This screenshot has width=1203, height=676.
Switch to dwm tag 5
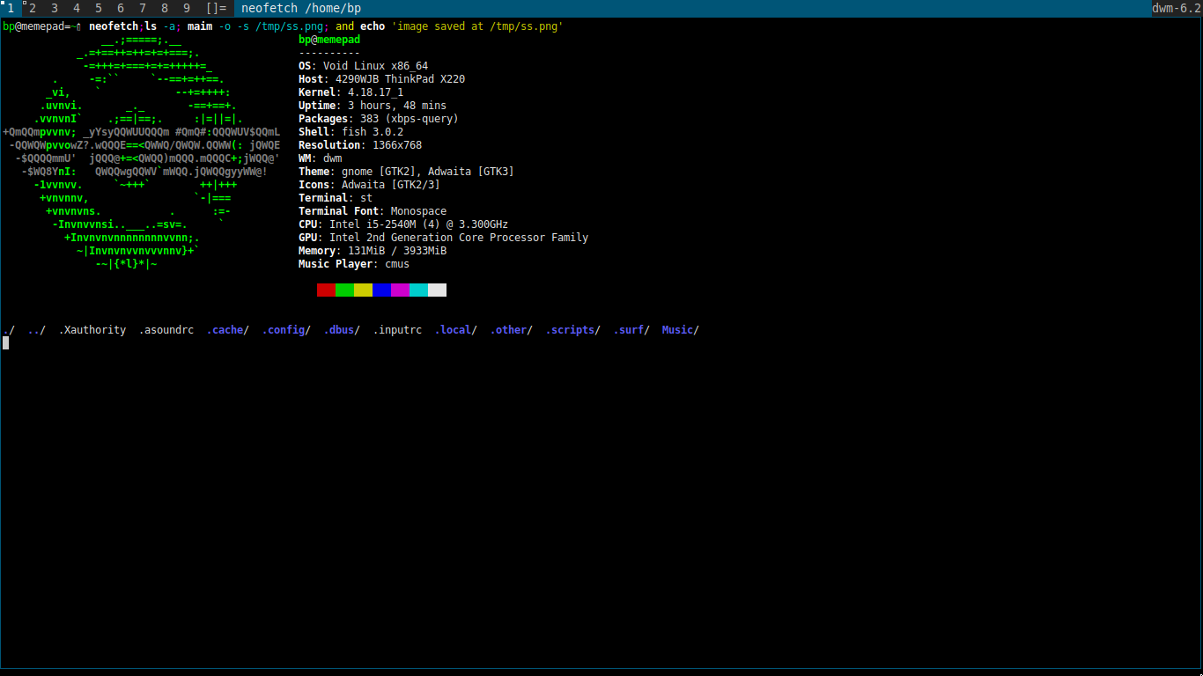click(x=99, y=8)
